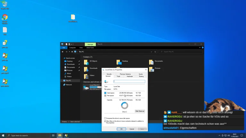This screenshot has width=246, height=138.
Task: Launch Google Chrome from the desktop
Action: 5,19
